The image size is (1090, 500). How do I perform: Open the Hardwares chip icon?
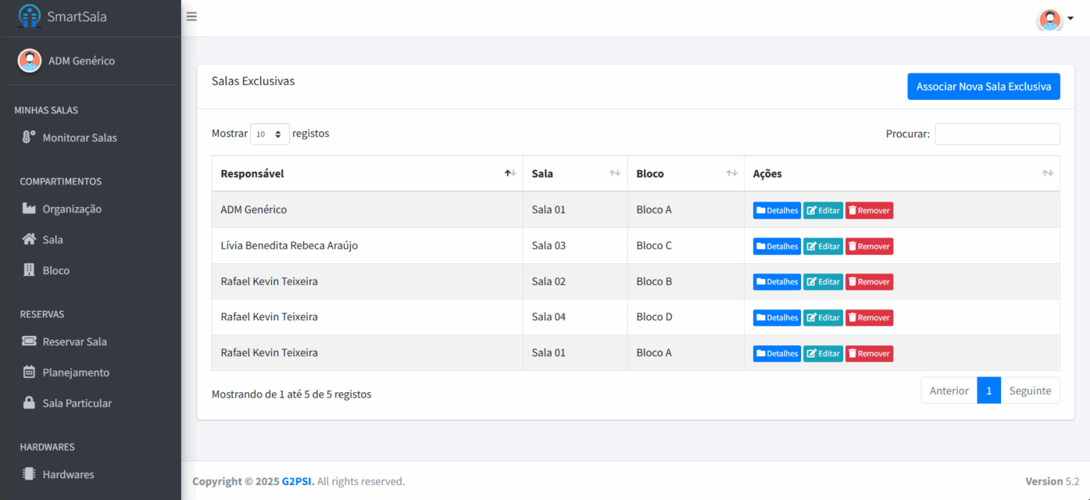(29, 473)
